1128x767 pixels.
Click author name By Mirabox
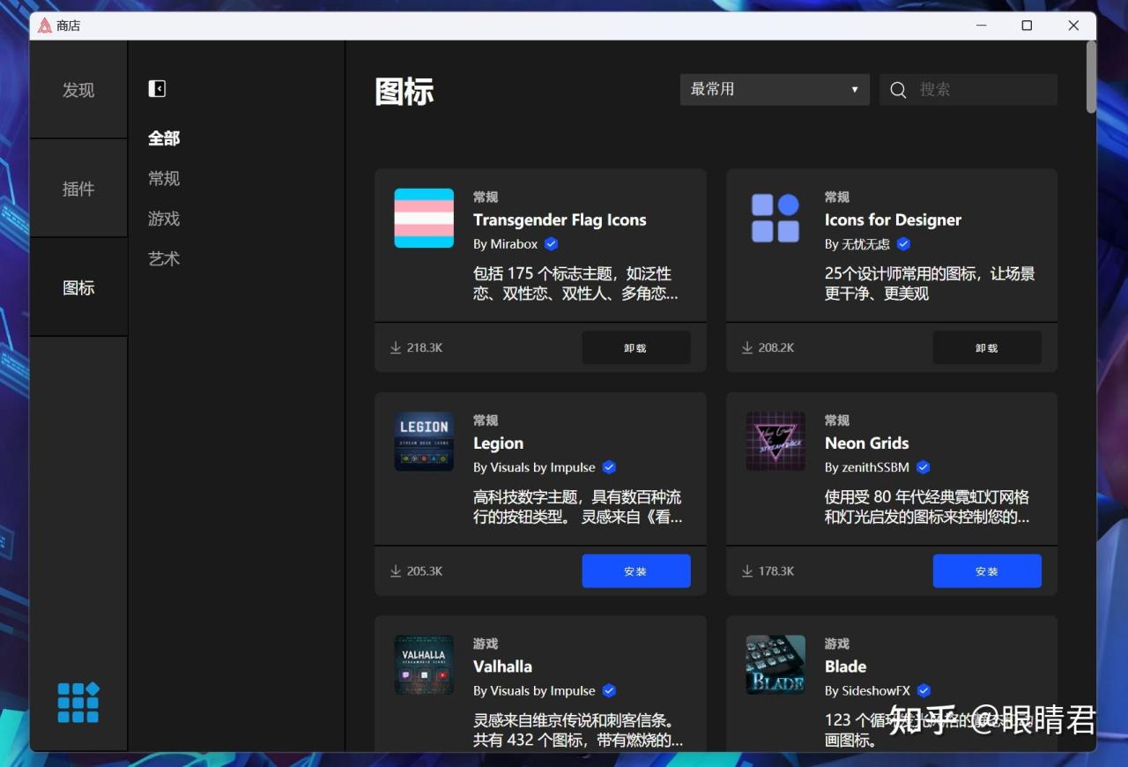click(x=505, y=244)
